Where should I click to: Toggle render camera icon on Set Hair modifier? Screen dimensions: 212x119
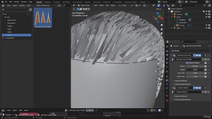pyautogui.click(x=200, y=55)
